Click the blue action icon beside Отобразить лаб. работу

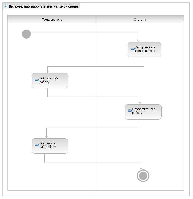tap(129, 110)
